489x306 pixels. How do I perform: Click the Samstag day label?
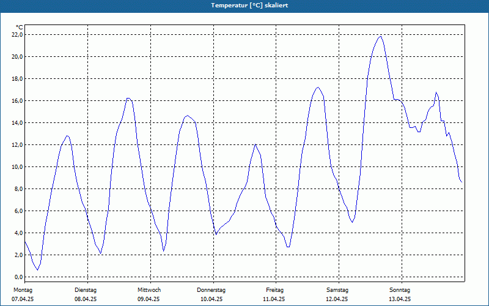click(337, 290)
